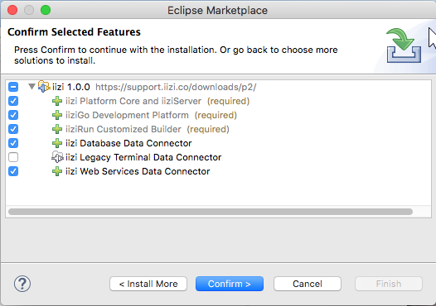Select iiziGo Development Platform row text
Viewport: 436px width, 306px height.
[151, 115]
